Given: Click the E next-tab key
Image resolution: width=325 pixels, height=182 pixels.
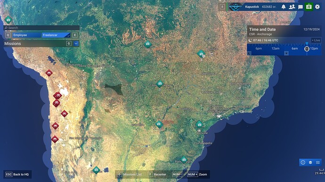Looking at the screenshot, I should tap(75, 35).
